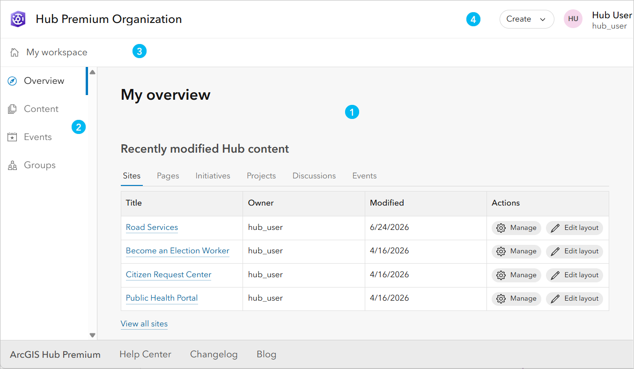Select Overview in the sidebar
This screenshot has height=369, width=634.
click(x=44, y=81)
